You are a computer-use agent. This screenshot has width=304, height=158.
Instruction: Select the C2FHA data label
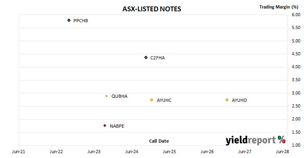(157, 58)
